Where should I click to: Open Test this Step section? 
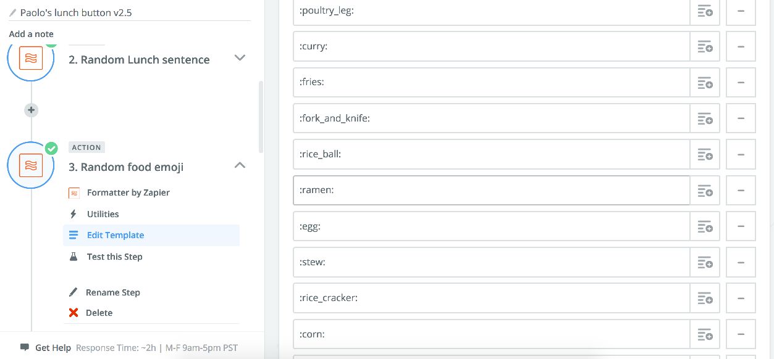(x=114, y=257)
